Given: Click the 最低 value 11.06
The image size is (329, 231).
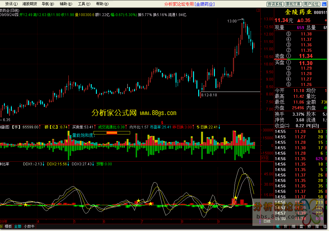Looking at the screenshot, I should [298, 102].
